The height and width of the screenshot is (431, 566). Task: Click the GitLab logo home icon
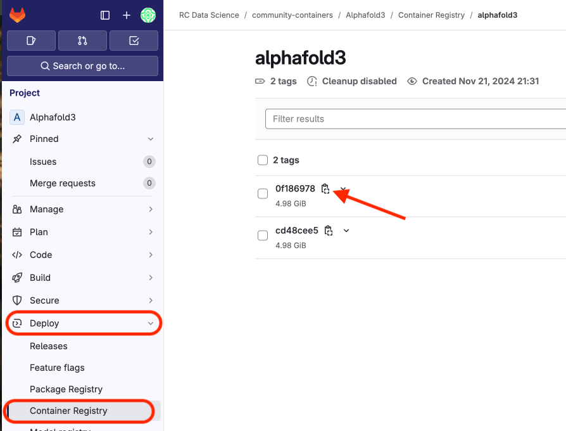tap(18, 15)
